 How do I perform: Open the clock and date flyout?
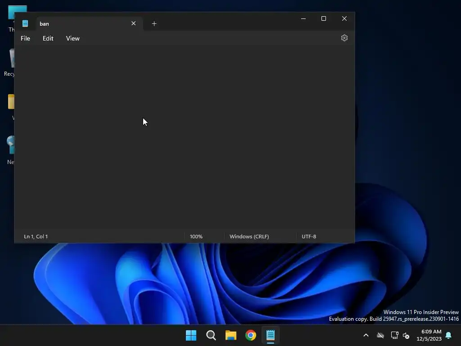click(x=429, y=335)
